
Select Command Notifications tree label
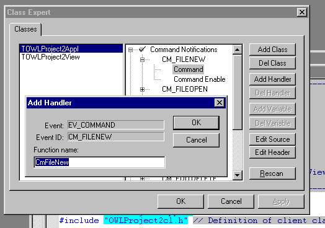[184, 50]
